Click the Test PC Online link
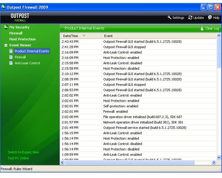Image resolution: width=222 pixels, height=178 pixels. (x=18, y=158)
